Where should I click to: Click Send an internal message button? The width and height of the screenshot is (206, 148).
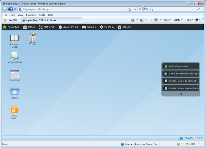pos(181,74)
